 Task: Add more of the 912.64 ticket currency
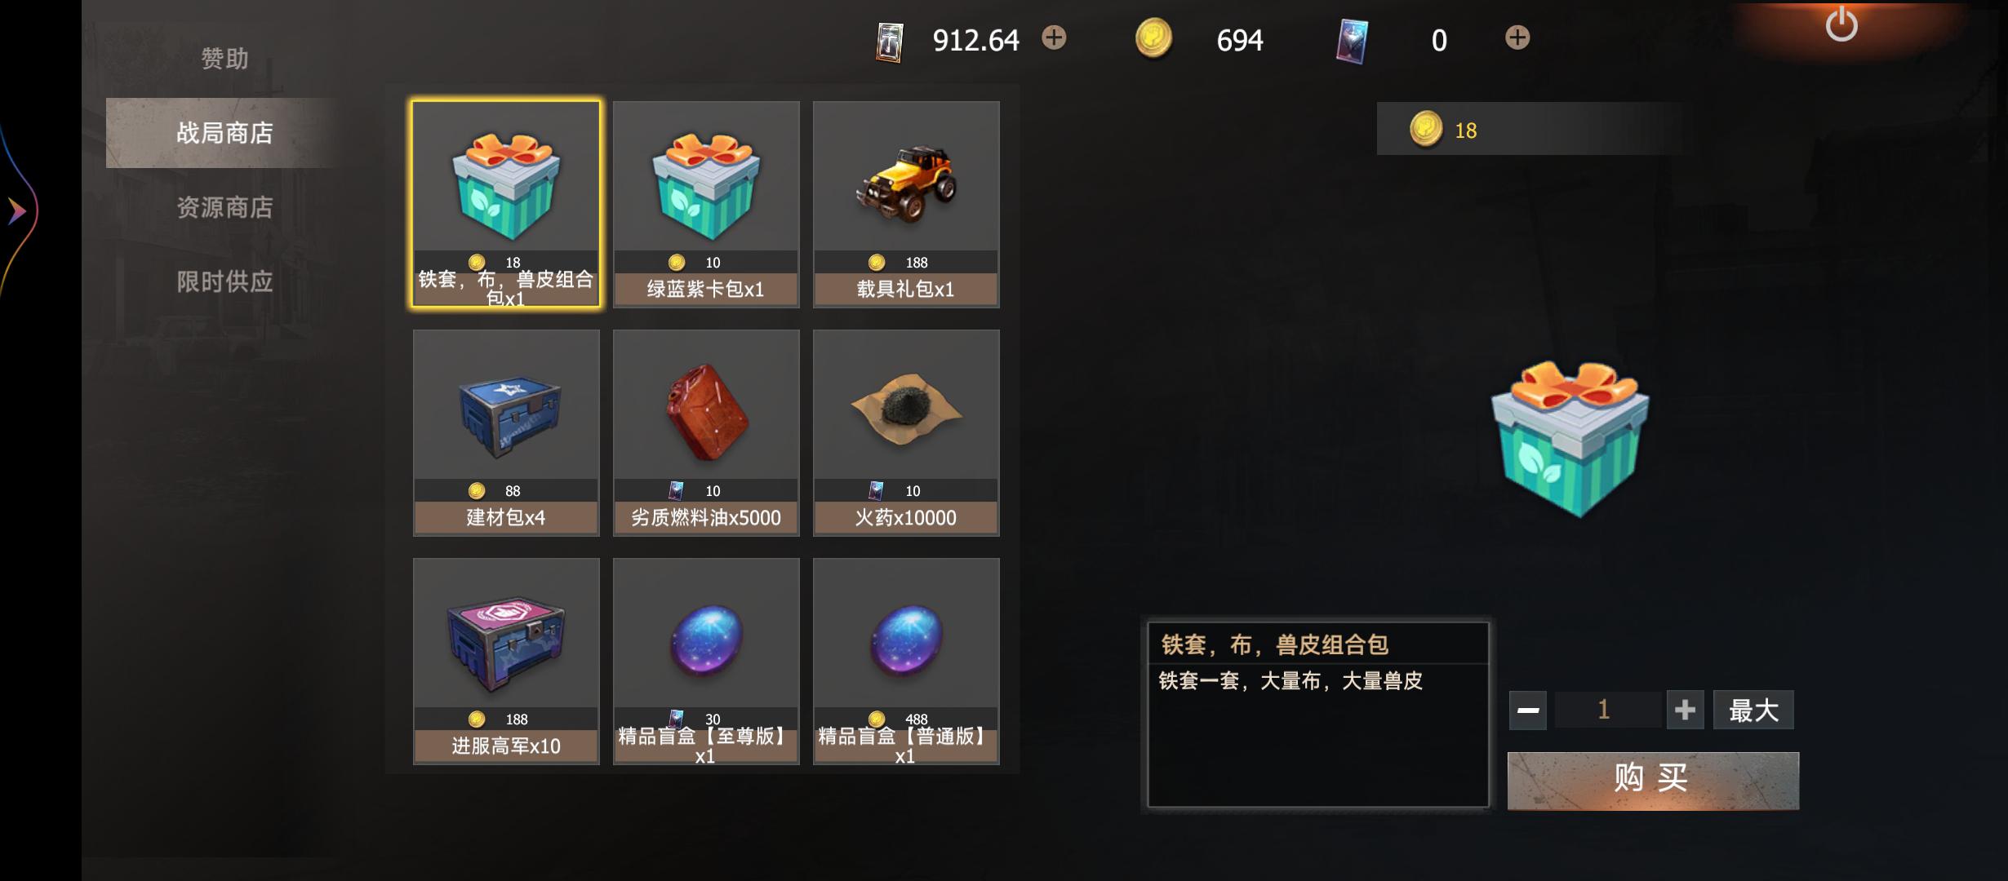point(1054,38)
